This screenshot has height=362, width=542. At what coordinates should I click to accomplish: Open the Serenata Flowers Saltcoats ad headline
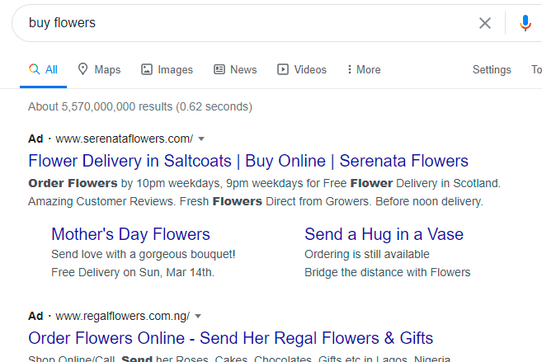[248, 161]
